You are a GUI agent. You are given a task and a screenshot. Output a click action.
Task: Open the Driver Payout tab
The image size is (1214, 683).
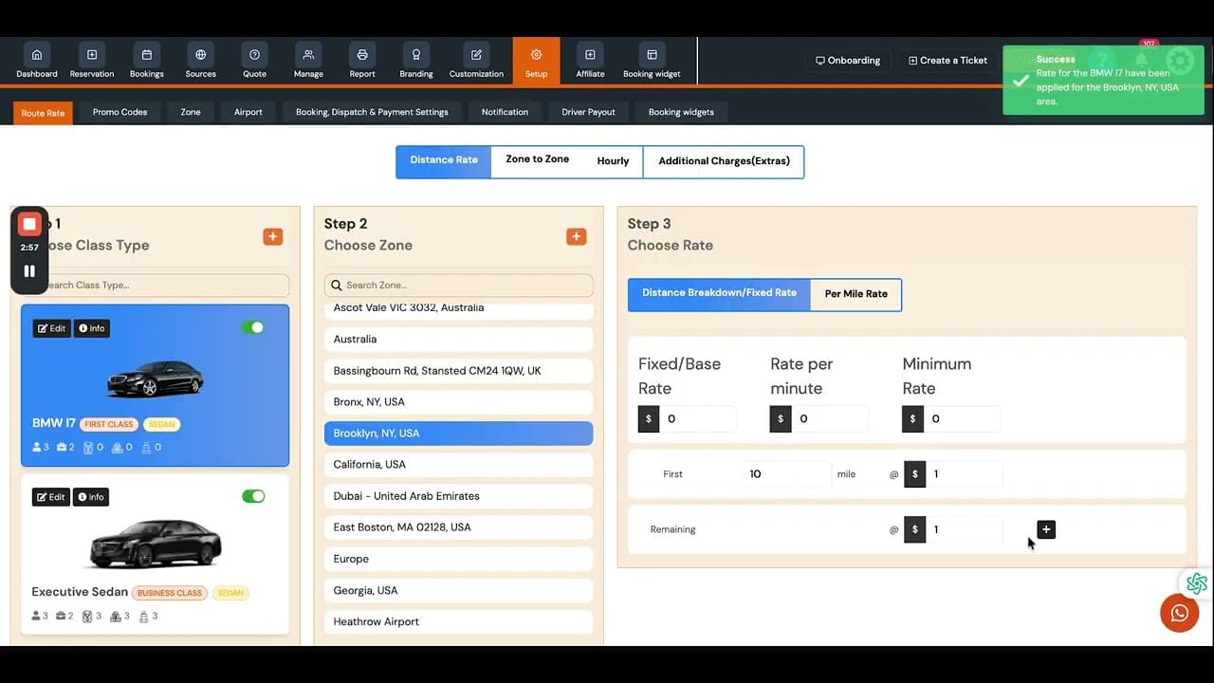tap(588, 112)
